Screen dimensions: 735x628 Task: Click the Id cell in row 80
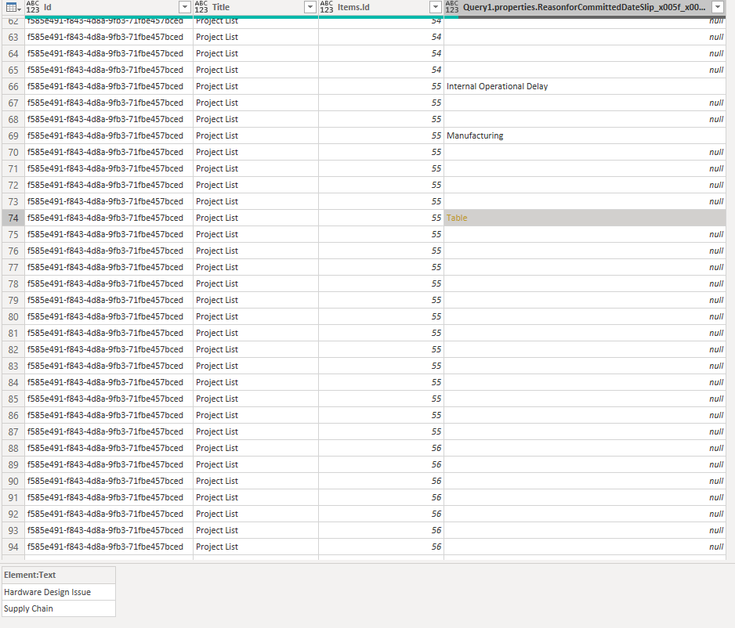click(x=109, y=316)
